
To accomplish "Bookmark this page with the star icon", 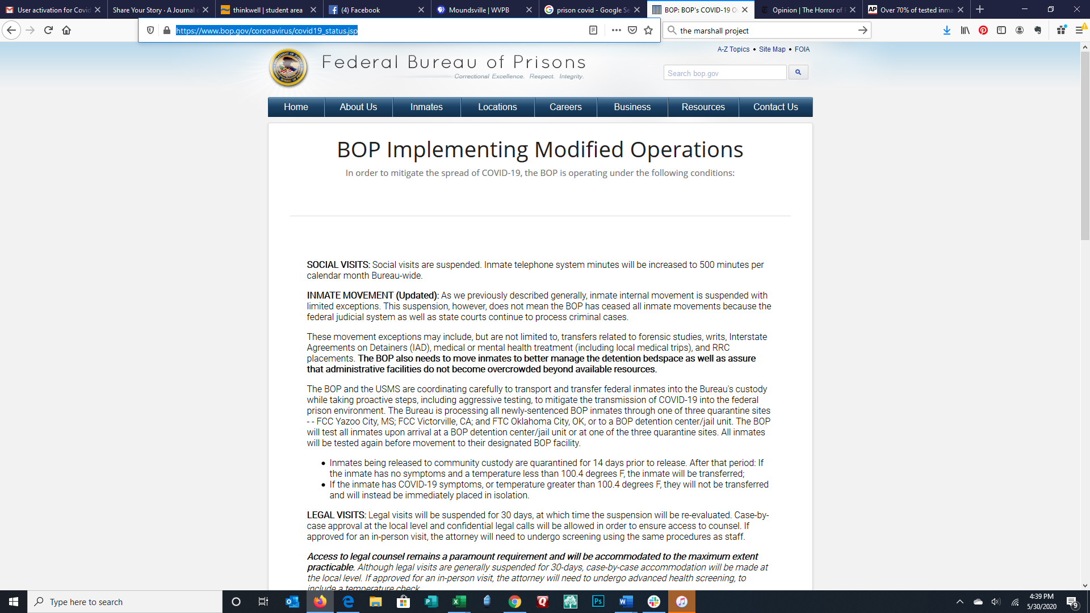I will click(648, 31).
